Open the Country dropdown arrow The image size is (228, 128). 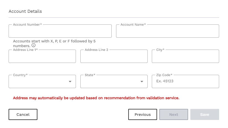pyautogui.click(x=70, y=81)
